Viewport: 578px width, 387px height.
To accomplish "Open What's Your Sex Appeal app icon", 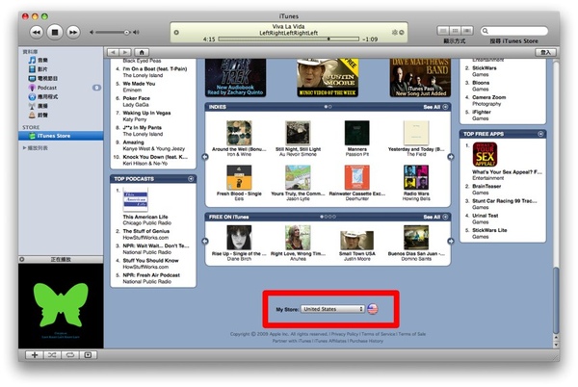I will pyautogui.click(x=486, y=155).
